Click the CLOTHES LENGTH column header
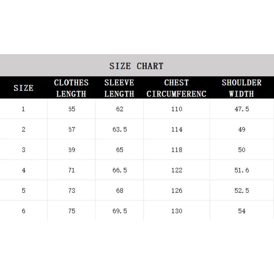 coord(71,88)
